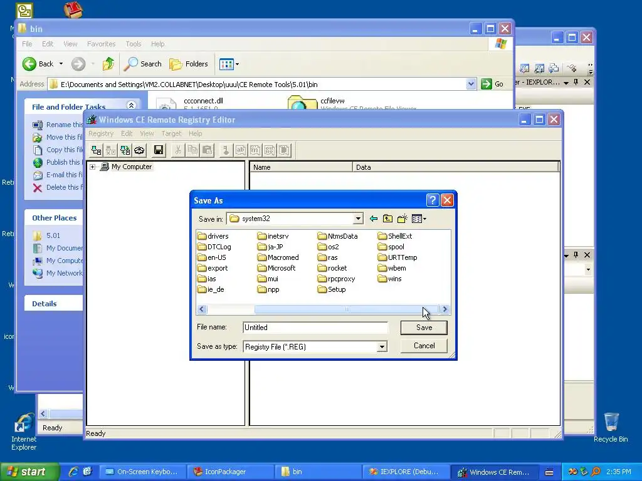Click Search in the bin window toolbar
Screen dimensions: 642x481
pos(143,64)
